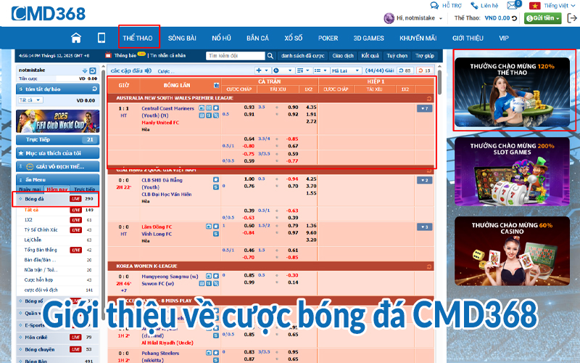Viewport: 580px width, 363px height.
Task: Open statistics icon for CLB SHB Đà Nẵng
Action: pos(216,187)
